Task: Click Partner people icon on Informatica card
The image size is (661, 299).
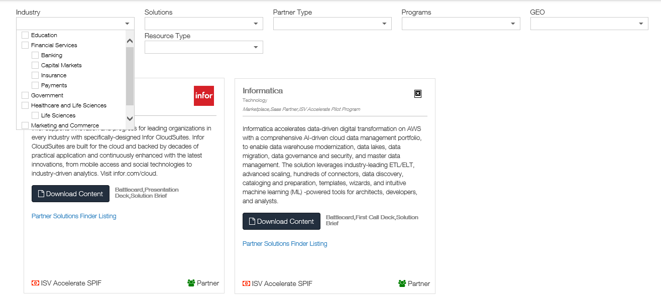Action: (x=402, y=283)
